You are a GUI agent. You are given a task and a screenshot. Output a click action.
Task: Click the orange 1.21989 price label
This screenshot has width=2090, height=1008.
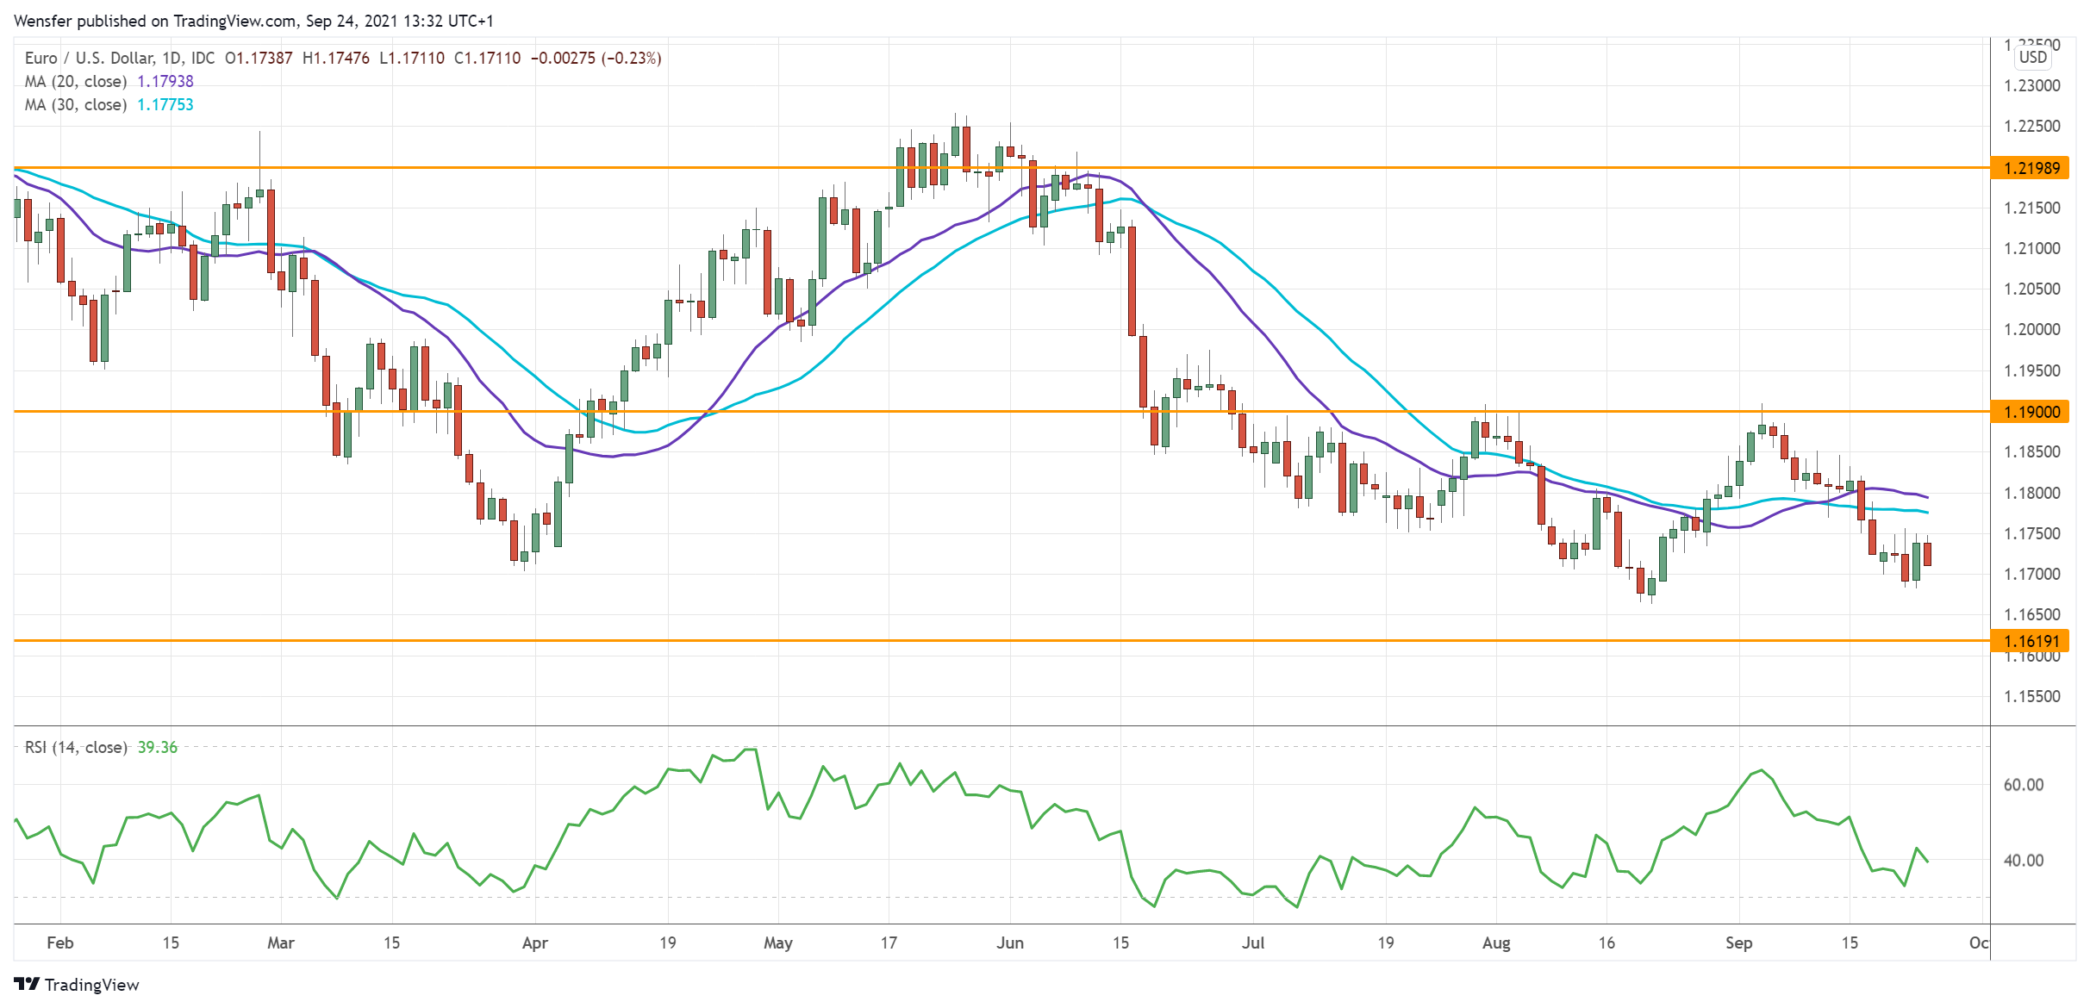[2031, 168]
